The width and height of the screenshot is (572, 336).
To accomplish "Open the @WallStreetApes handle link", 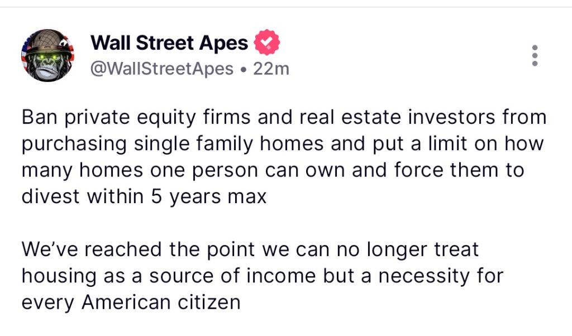I will 161,69.
